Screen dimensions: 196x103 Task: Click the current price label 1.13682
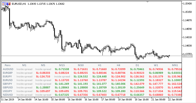coord(187,56)
